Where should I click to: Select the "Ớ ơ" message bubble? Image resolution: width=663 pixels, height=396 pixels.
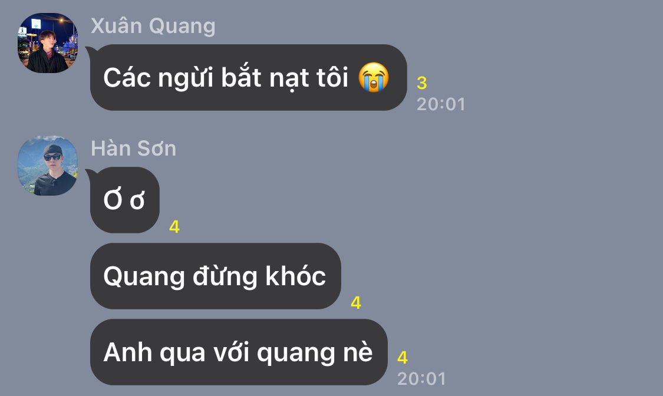[125, 200]
